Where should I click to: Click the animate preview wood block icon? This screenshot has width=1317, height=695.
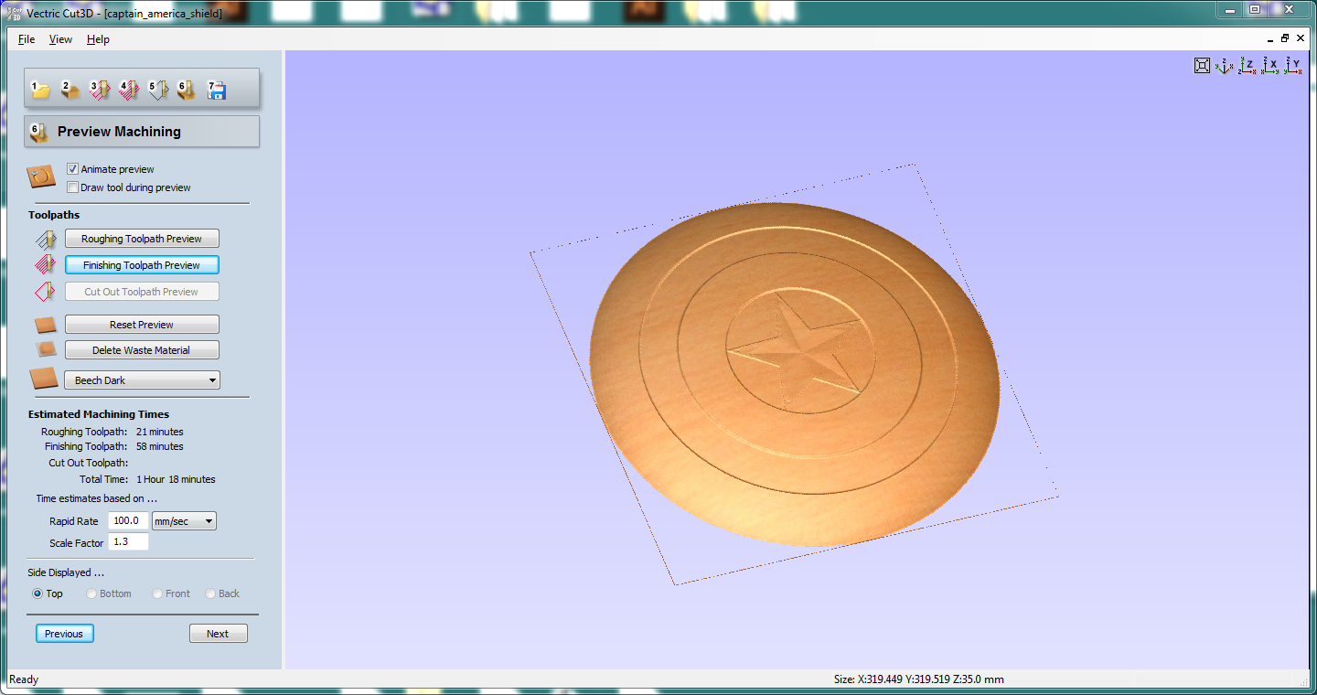click(x=41, y=176)
